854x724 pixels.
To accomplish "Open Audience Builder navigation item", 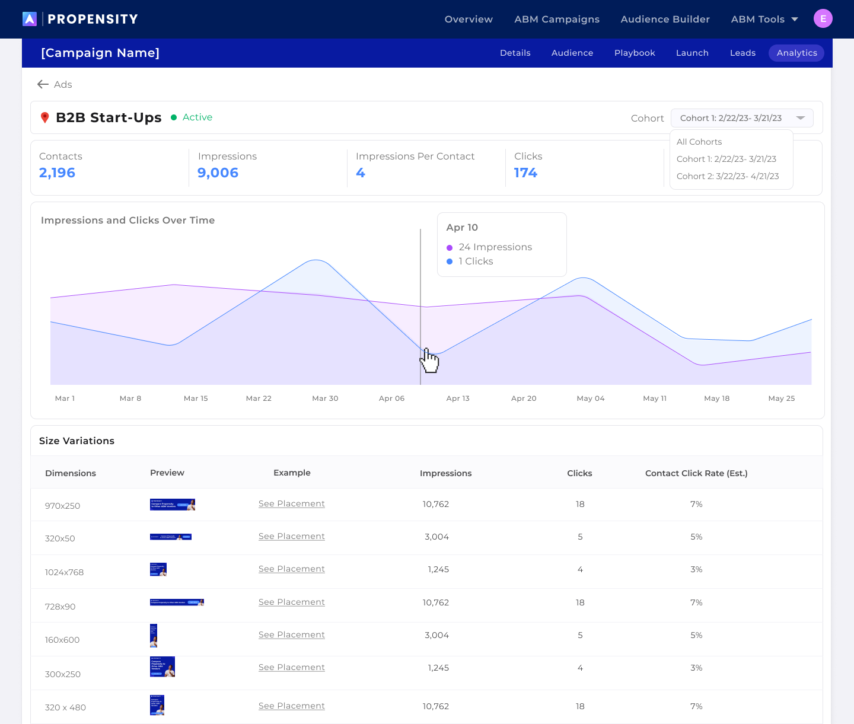I will tap(665, 19).
